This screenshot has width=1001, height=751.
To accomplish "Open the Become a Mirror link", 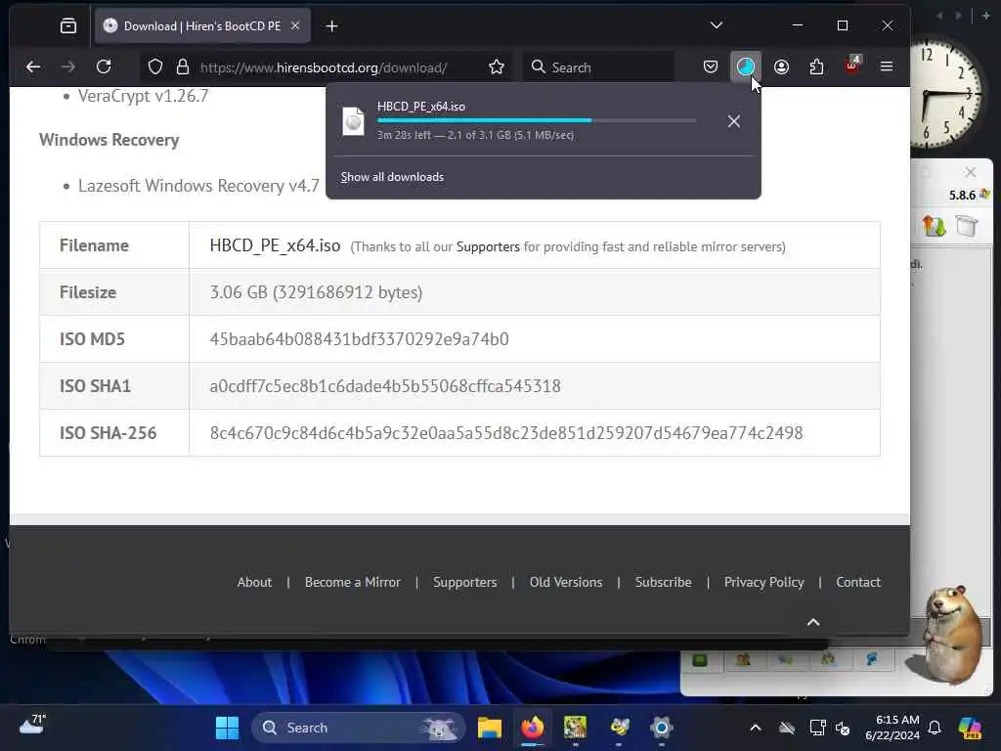I will tap(352, 582).
